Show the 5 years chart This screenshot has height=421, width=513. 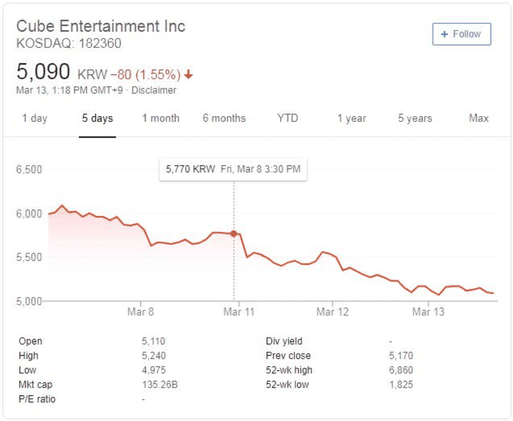(x=415, y=118)
